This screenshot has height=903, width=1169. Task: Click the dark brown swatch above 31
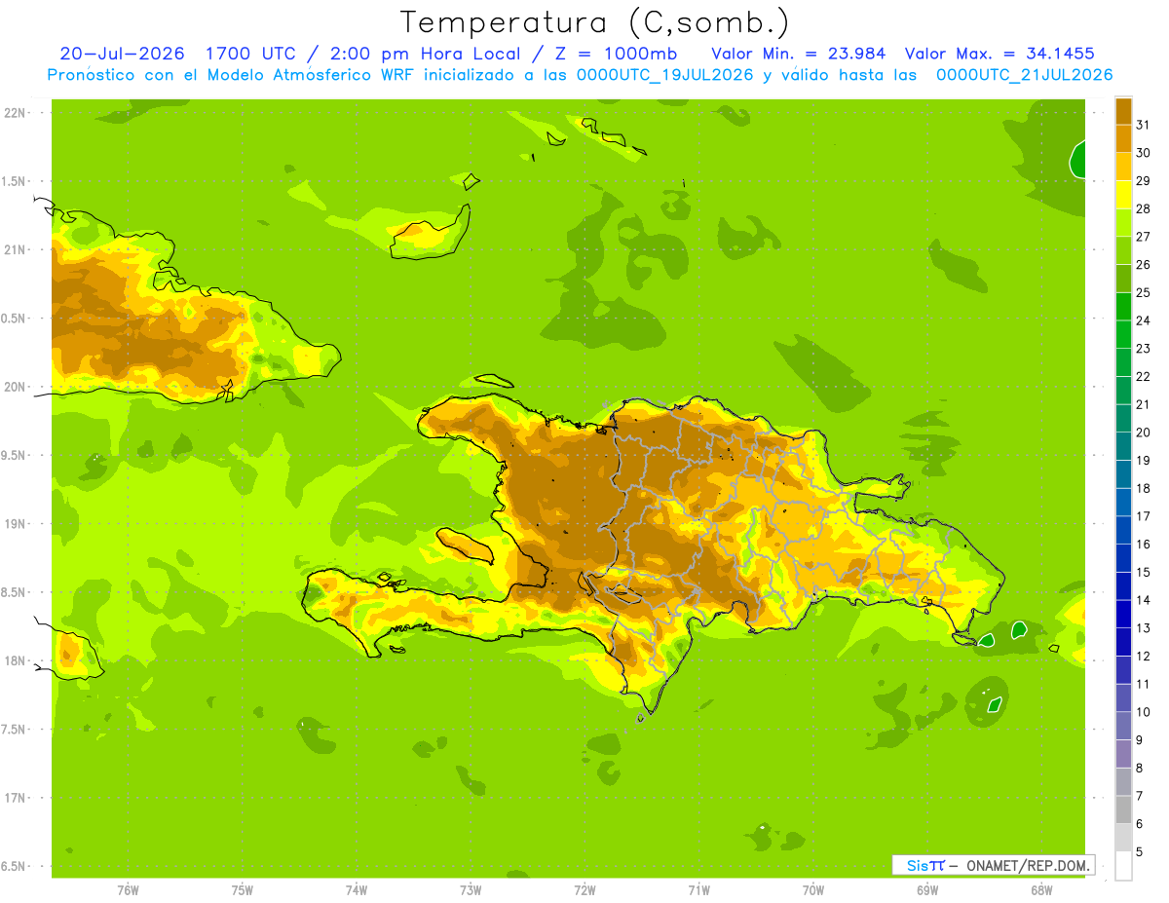(1123, 111)
